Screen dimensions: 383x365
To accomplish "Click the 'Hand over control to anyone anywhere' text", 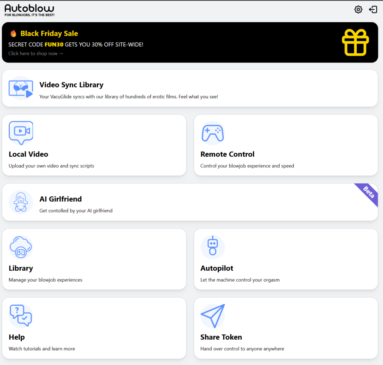I will pyautogui.click(x=242, y=349).
